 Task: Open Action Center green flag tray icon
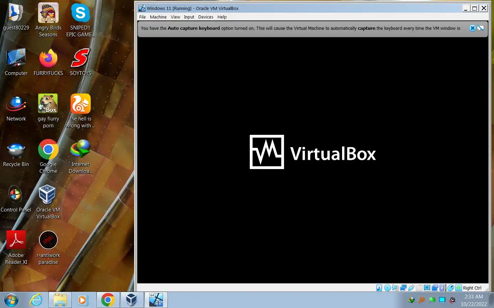pos(432,300)
